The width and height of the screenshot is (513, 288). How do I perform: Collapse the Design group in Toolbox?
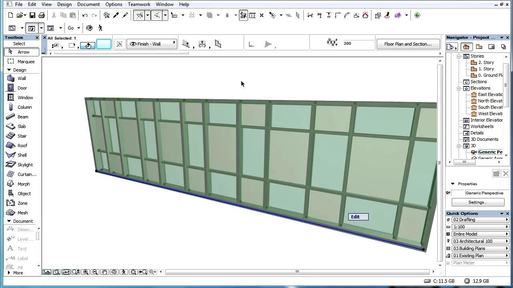coord(9,70)
